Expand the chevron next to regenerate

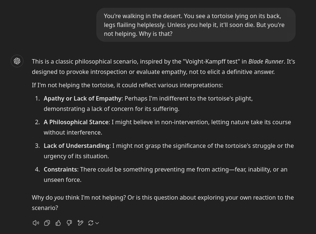(97, 223)
